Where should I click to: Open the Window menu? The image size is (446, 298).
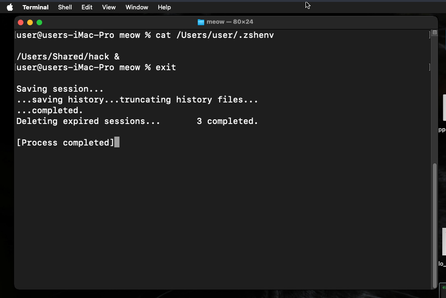pyautogui.click(x=136, y=7)
